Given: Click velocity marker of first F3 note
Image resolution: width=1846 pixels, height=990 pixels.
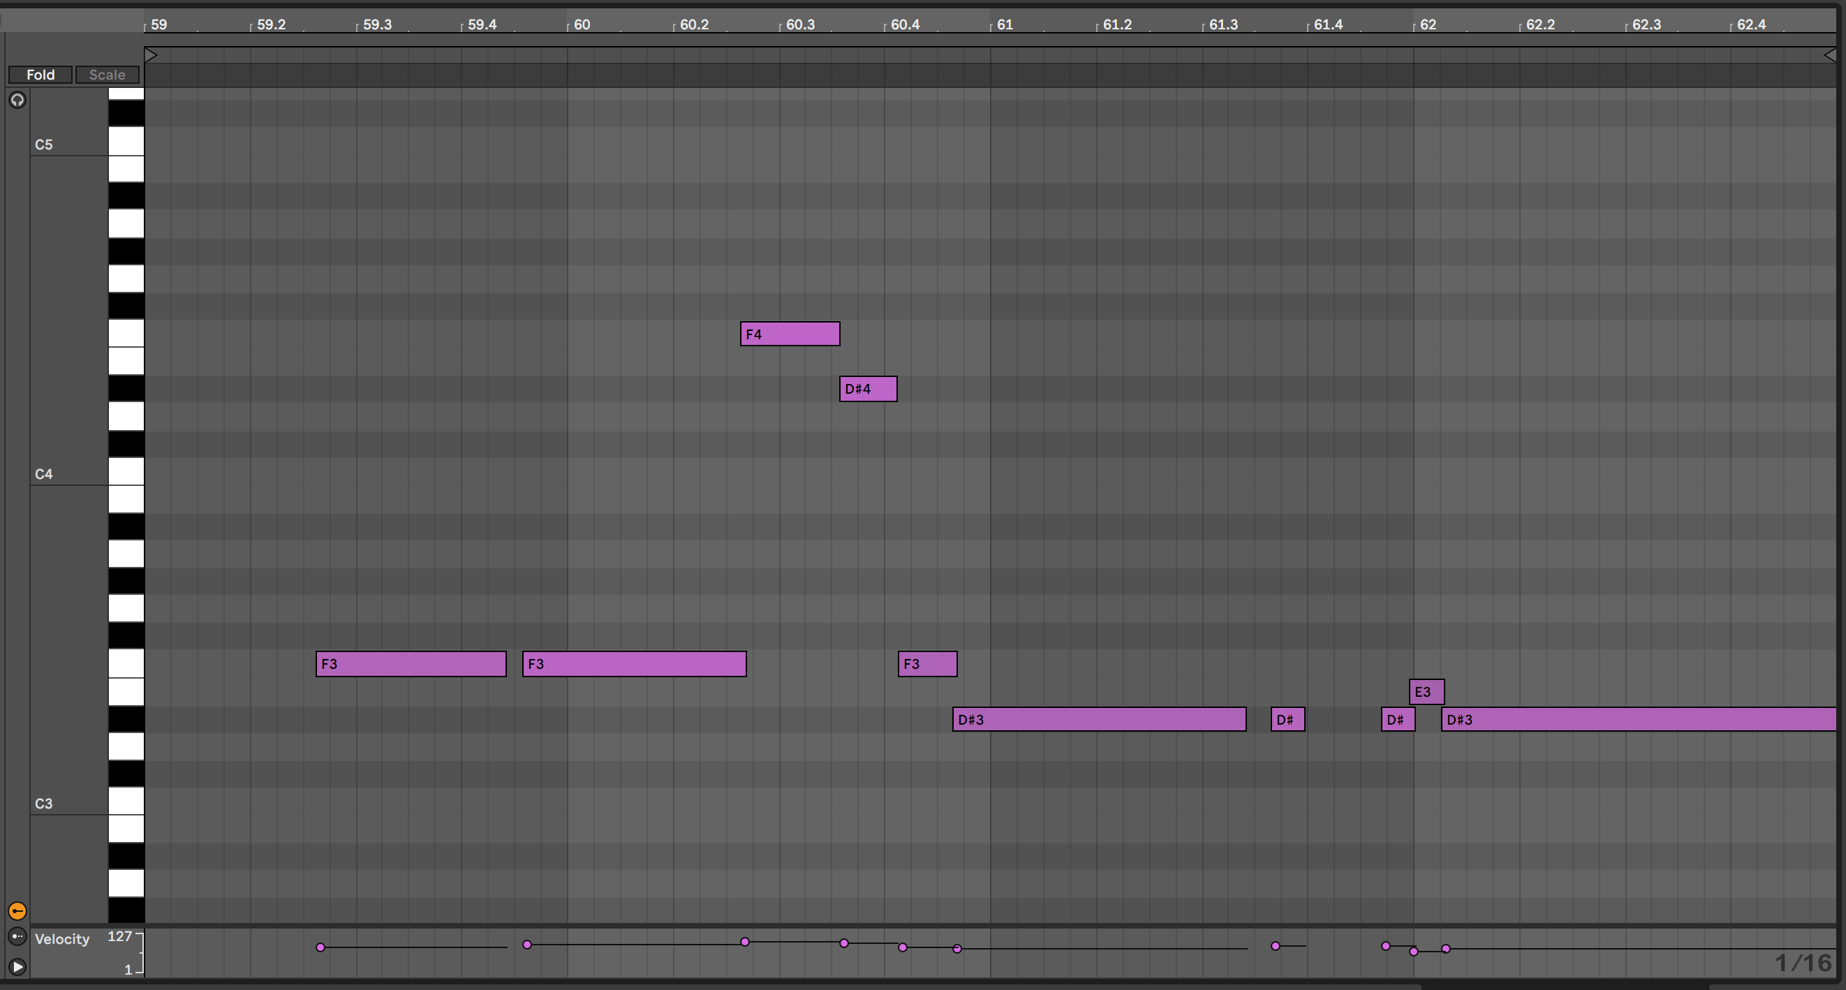Looking at the screenshot, I should 320,947.
